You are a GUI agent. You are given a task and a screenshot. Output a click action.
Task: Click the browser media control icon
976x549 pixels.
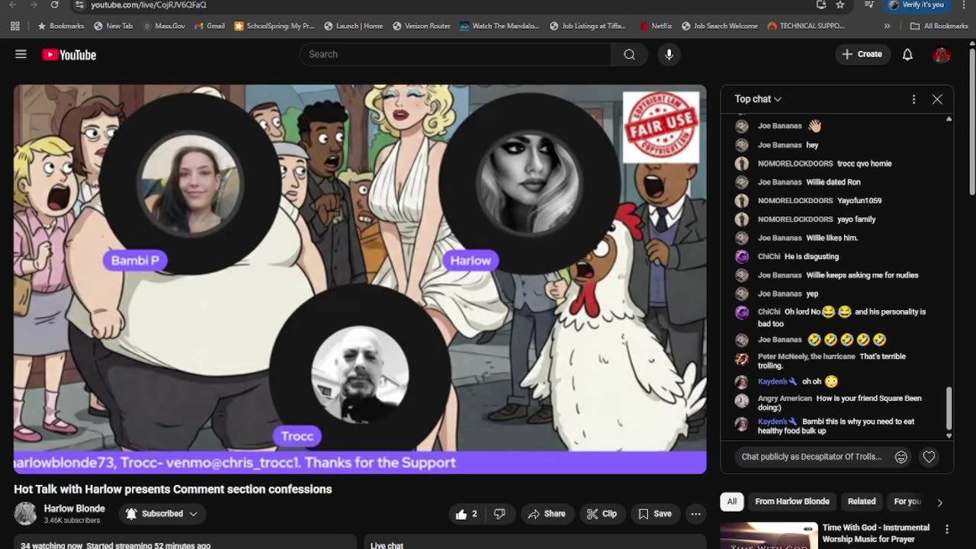869,5
